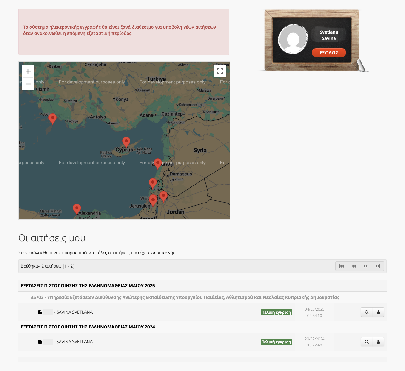Click the user avatar picture

pyautogui.click(x=293, y=39)
